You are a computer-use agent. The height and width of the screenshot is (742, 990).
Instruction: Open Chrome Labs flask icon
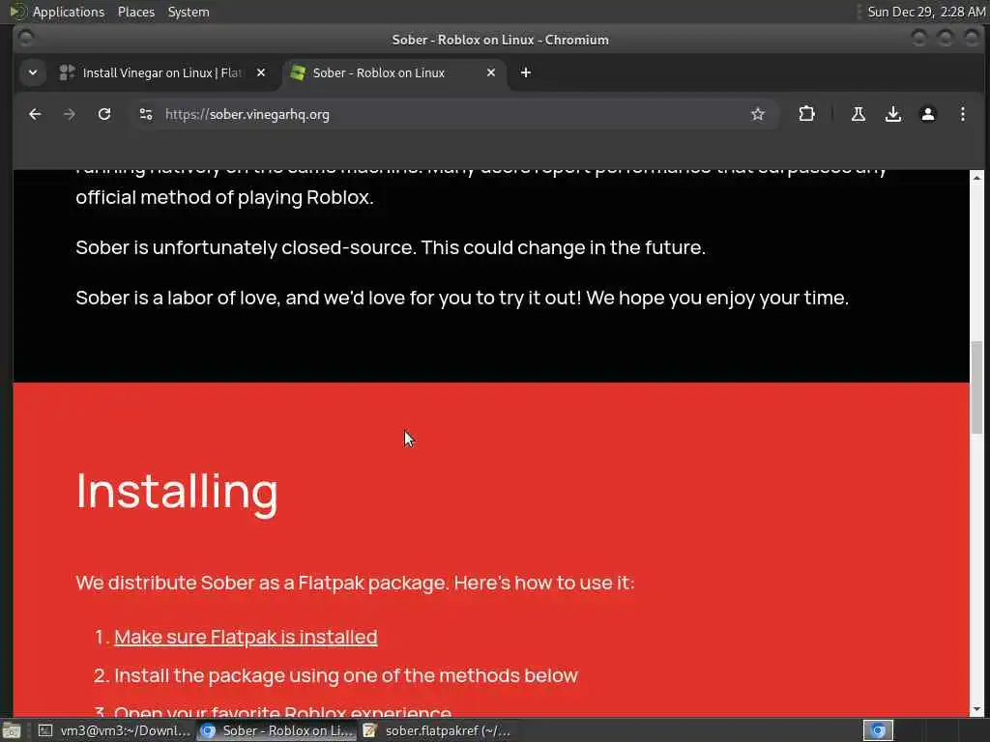click(x=859, y=114)
